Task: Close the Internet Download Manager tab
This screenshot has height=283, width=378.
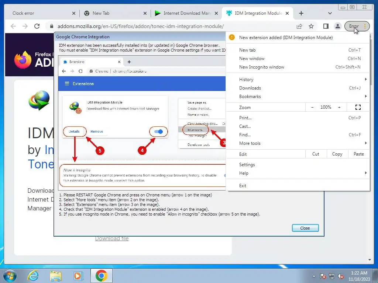Action: pos(216,13)
